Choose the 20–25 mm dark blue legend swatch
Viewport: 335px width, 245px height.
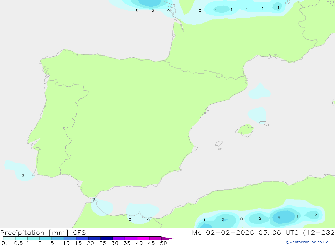coord(94,238)
